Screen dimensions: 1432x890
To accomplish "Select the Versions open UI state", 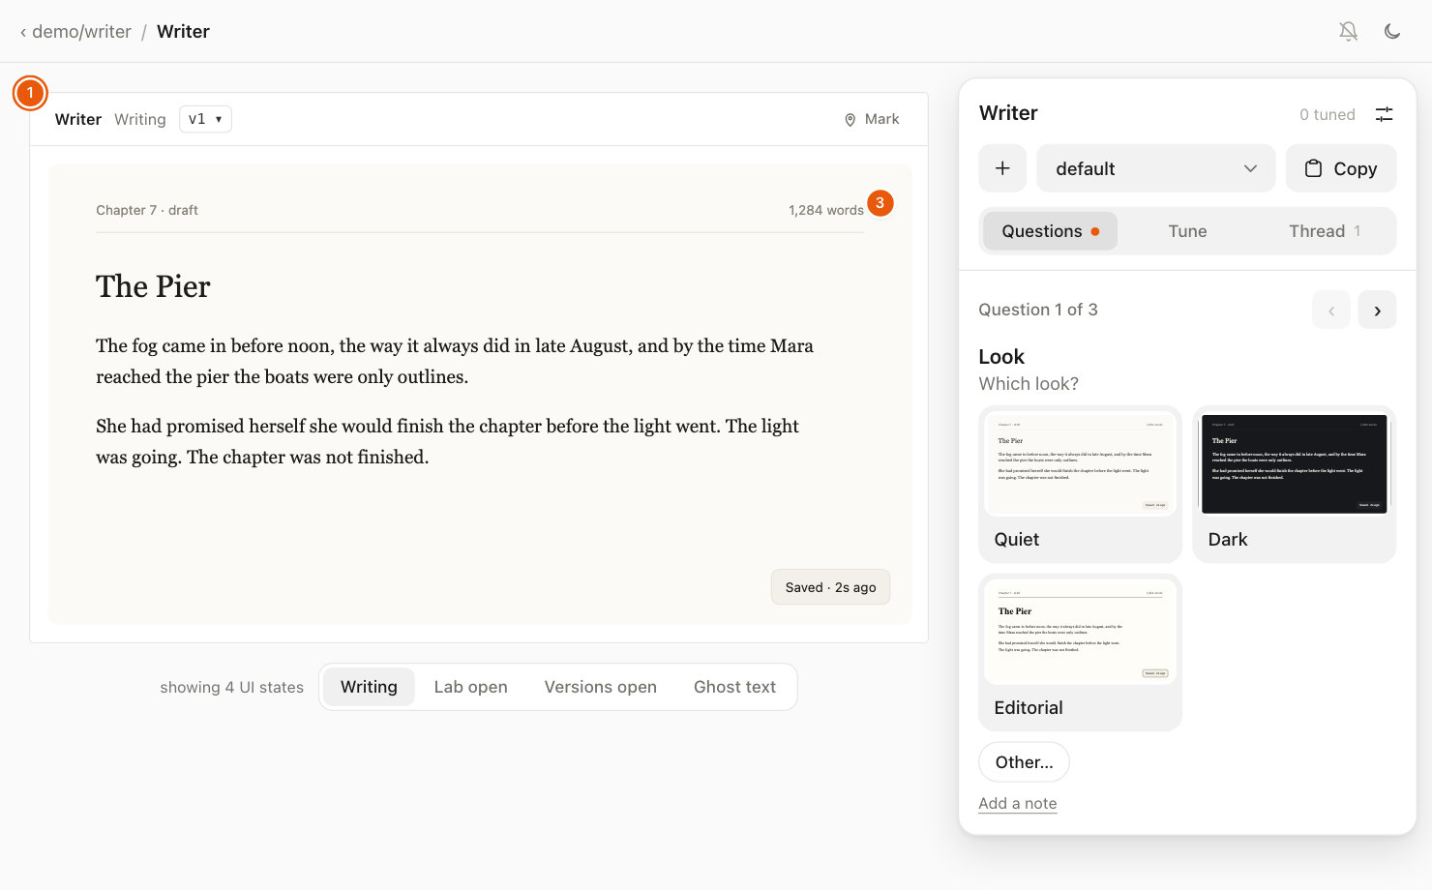I will tap(600, 687).
